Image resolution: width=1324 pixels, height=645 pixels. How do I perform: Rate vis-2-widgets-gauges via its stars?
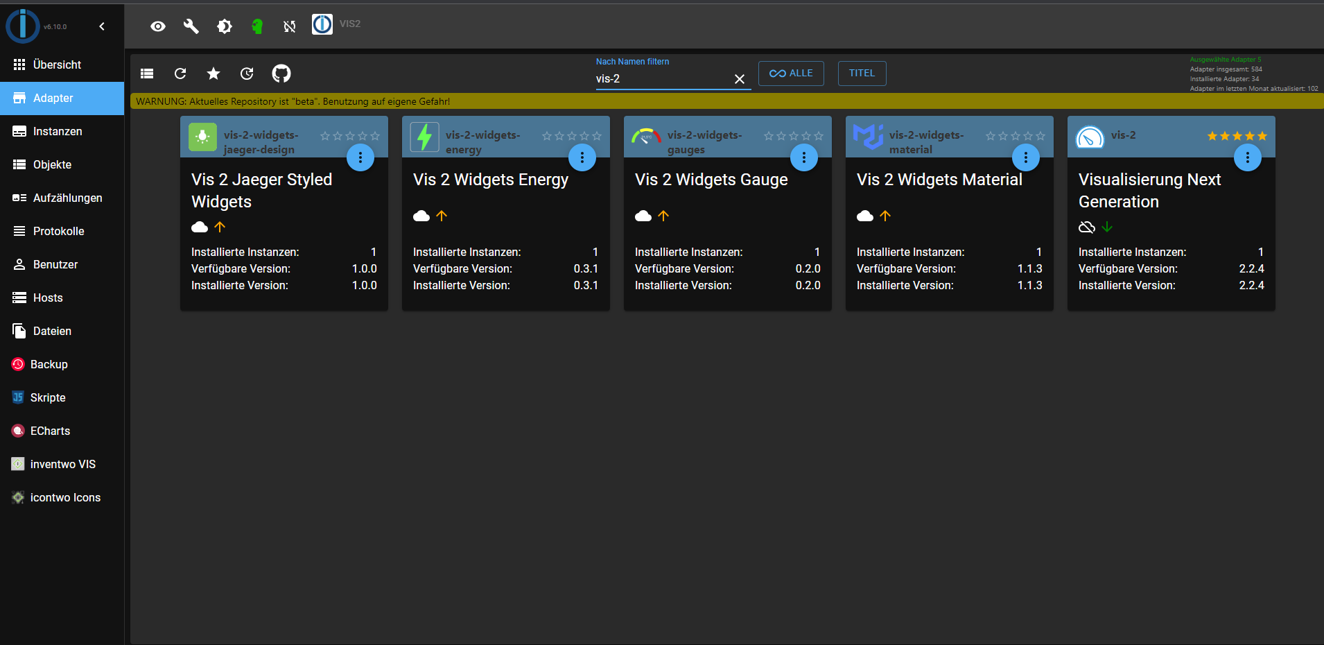[x=794, y=136]
